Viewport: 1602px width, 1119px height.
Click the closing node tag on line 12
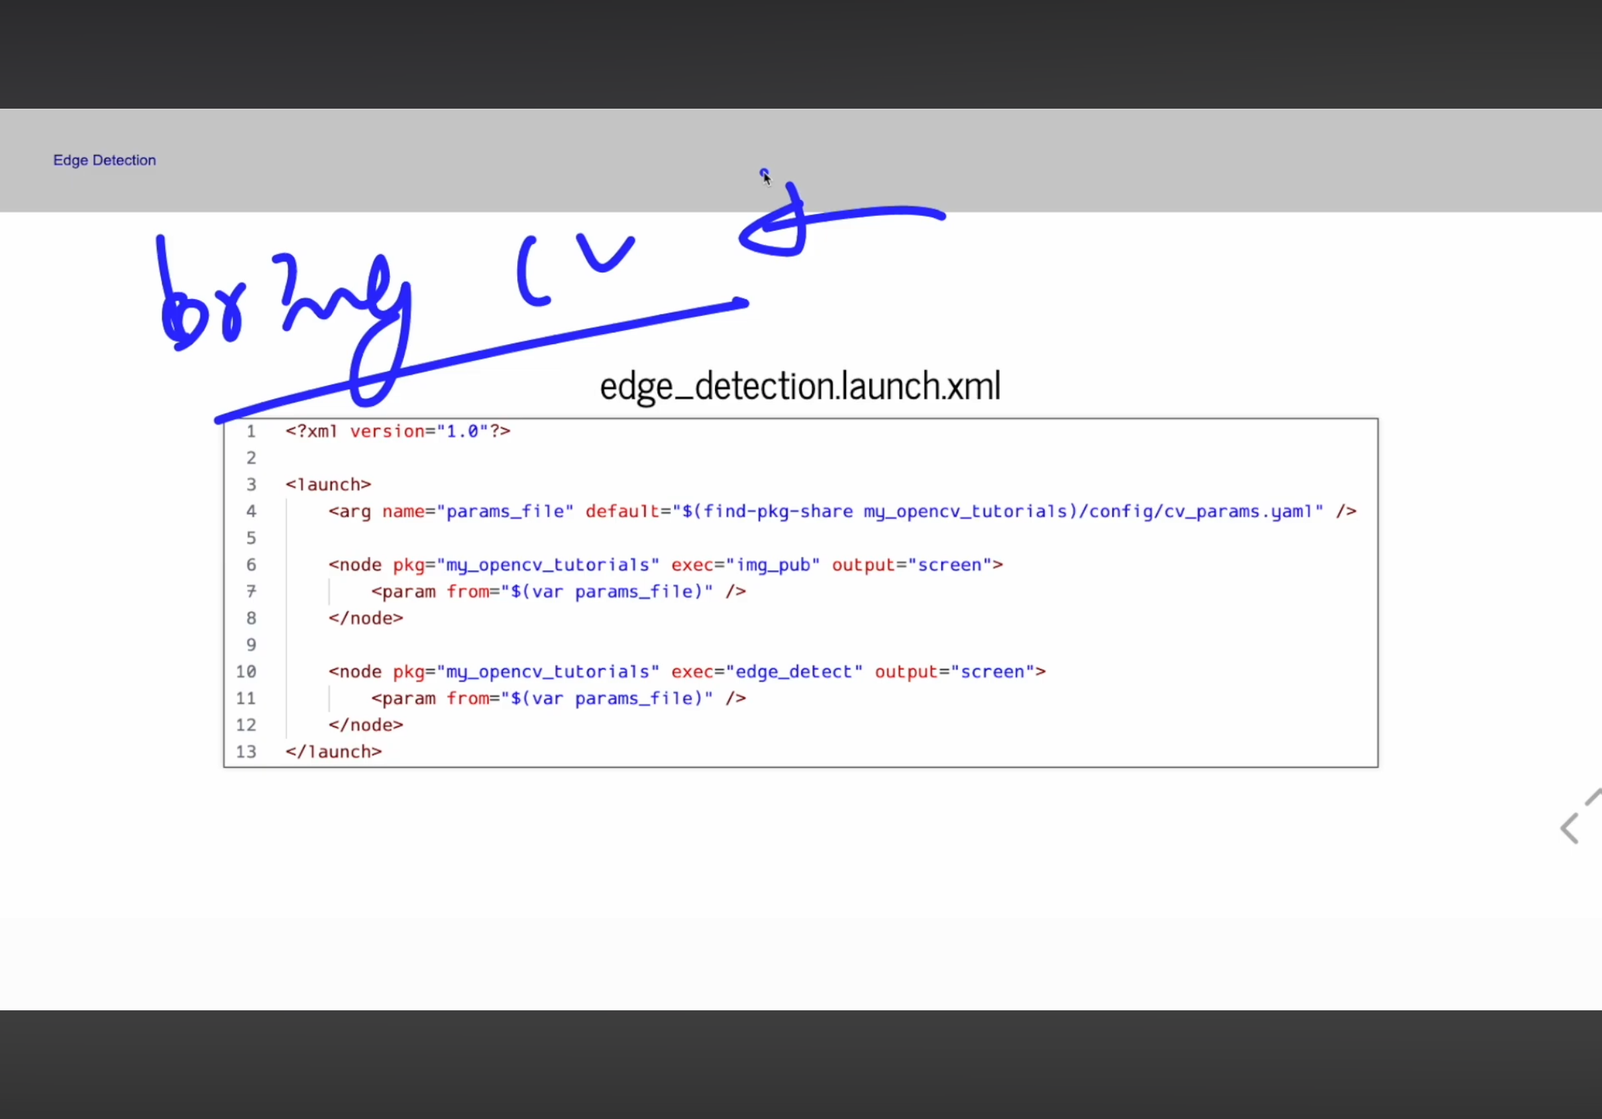[x=366, y=725]
